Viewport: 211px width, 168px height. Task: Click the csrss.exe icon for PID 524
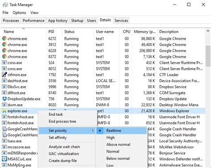coord(4,63)
